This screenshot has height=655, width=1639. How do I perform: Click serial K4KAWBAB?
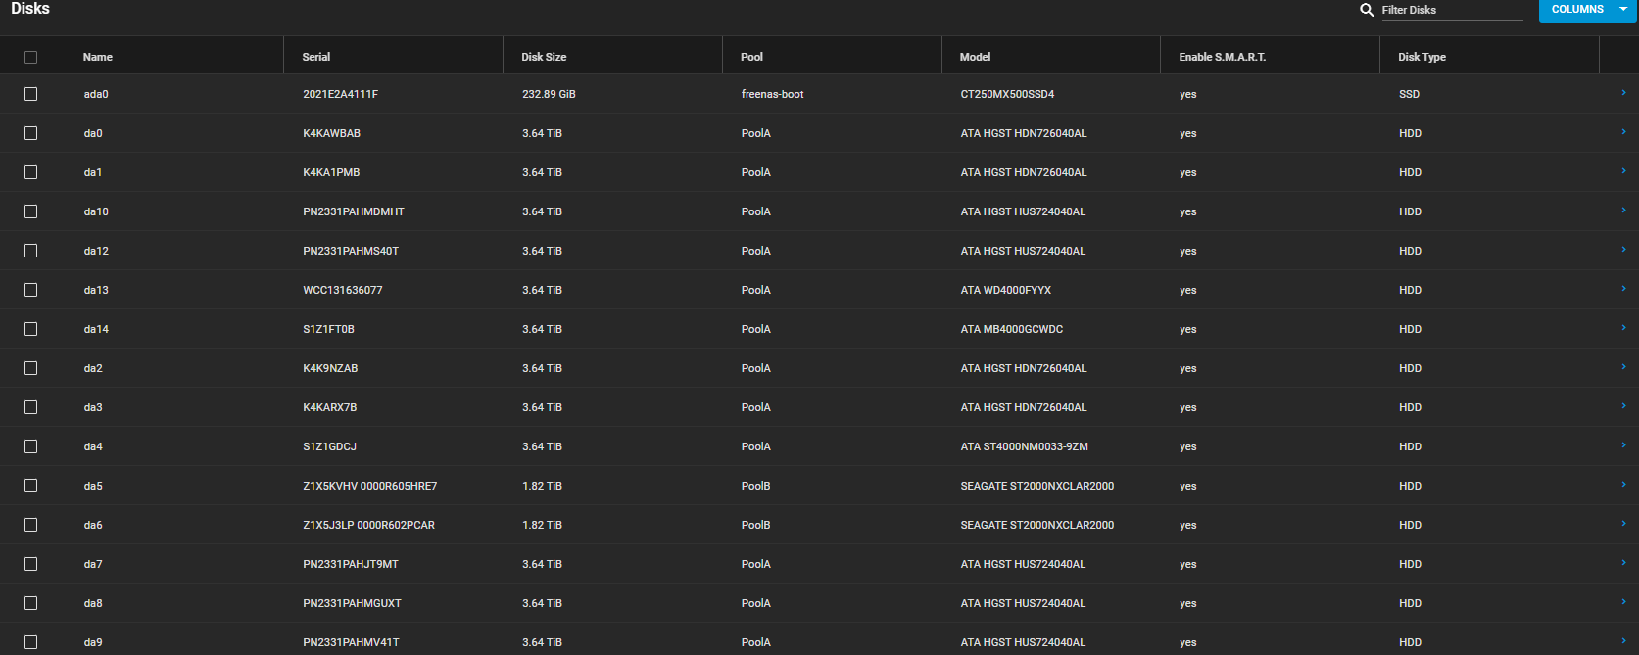[332, 133]
